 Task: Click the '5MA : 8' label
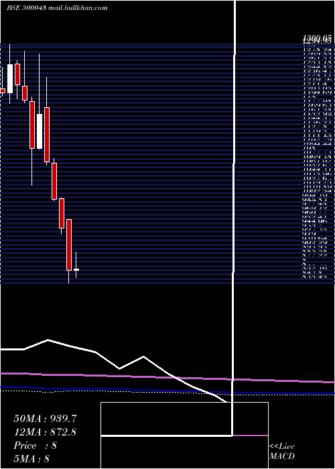click(x=31, y=458)
